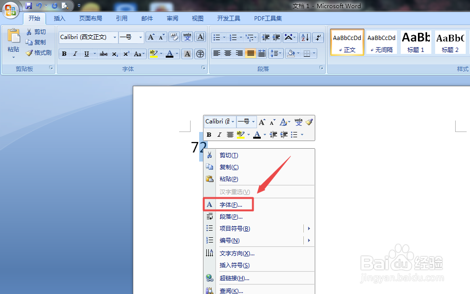
Task: Toggle ribbon align right button
Action: tap(239, 53)
